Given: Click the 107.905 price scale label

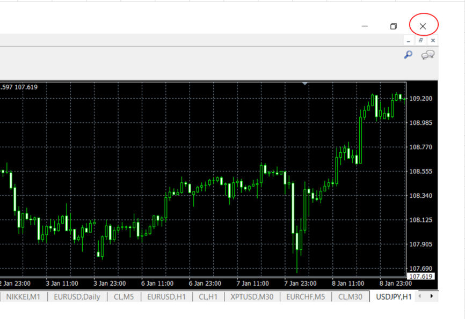Looking at the screenshot, I should coord(421,244).
